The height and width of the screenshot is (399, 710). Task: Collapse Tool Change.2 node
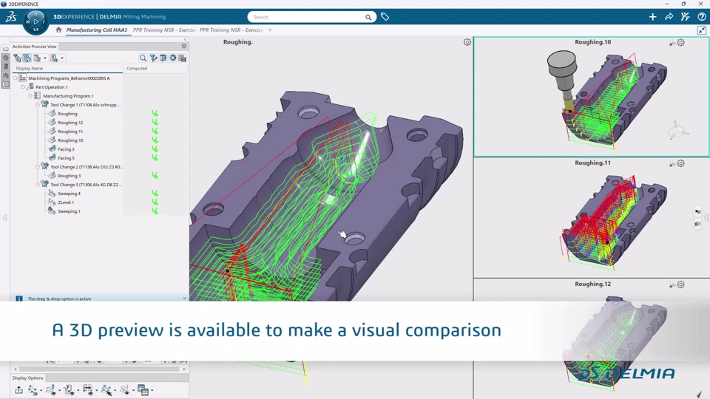(x=38, y=167)
